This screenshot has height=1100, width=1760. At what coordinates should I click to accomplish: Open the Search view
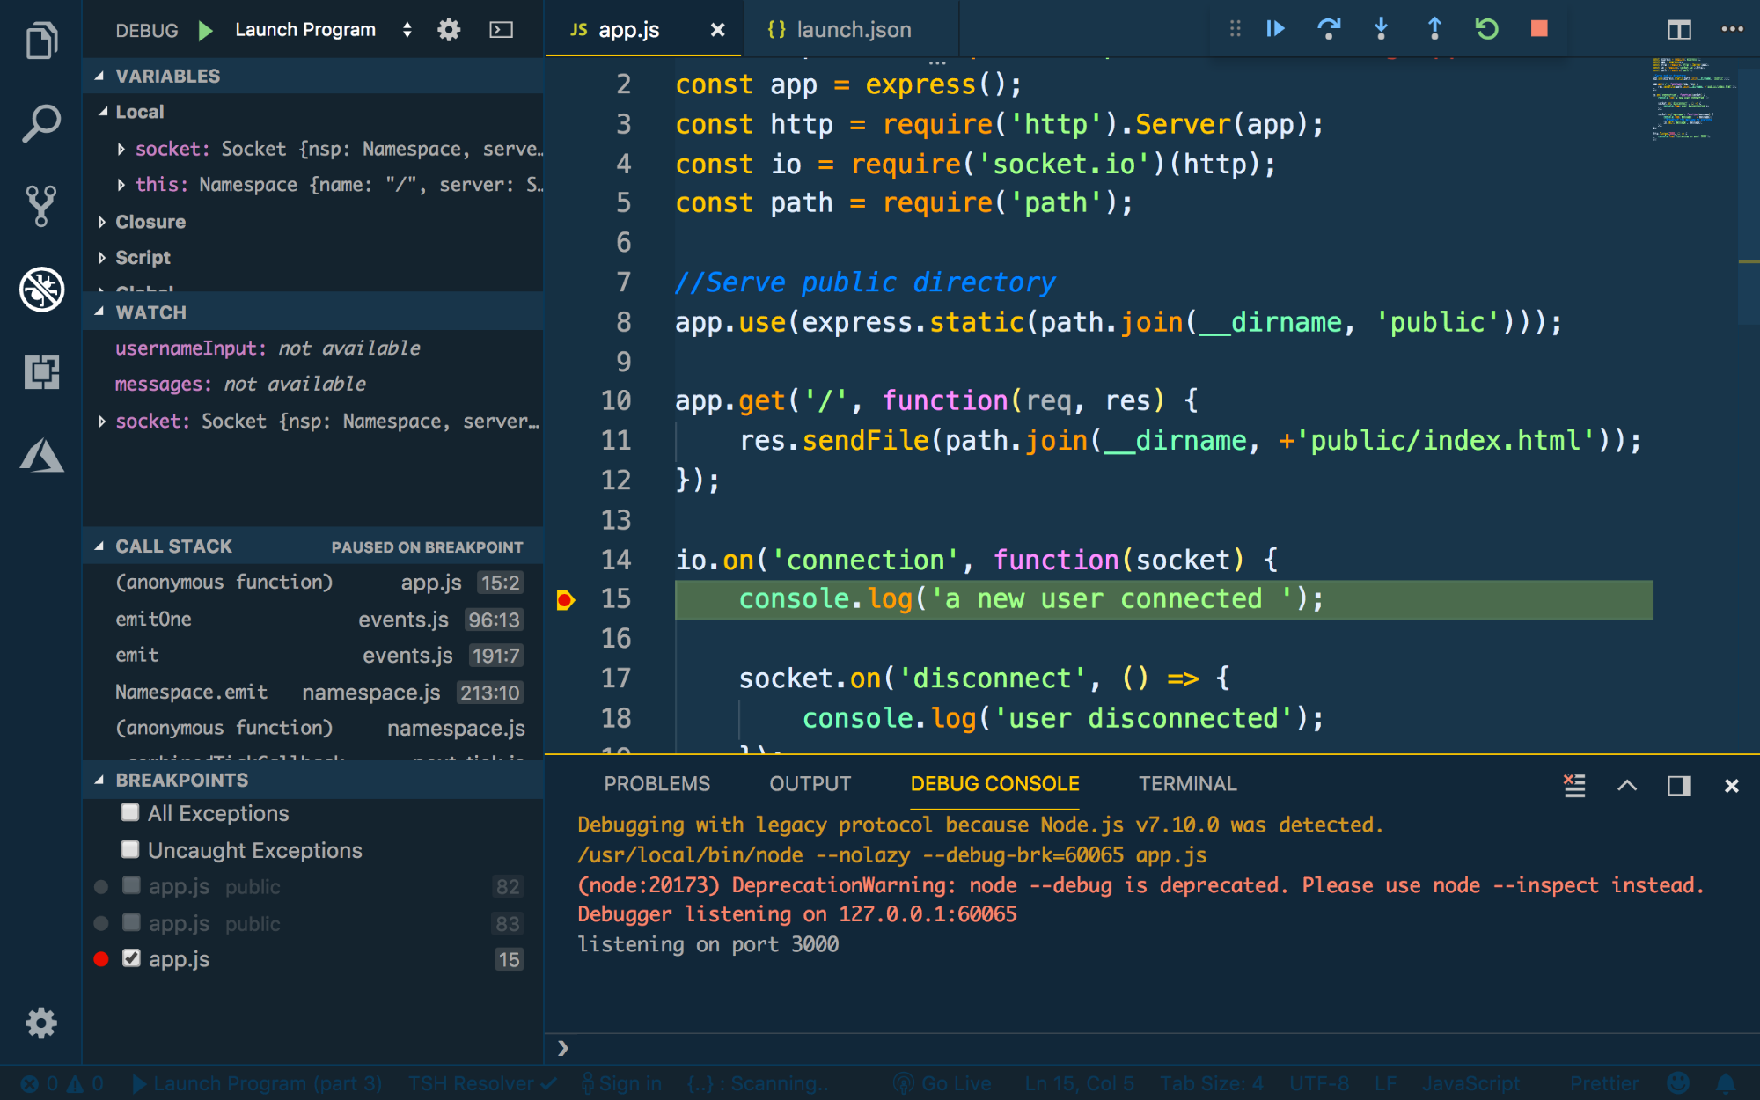point(40,123)
